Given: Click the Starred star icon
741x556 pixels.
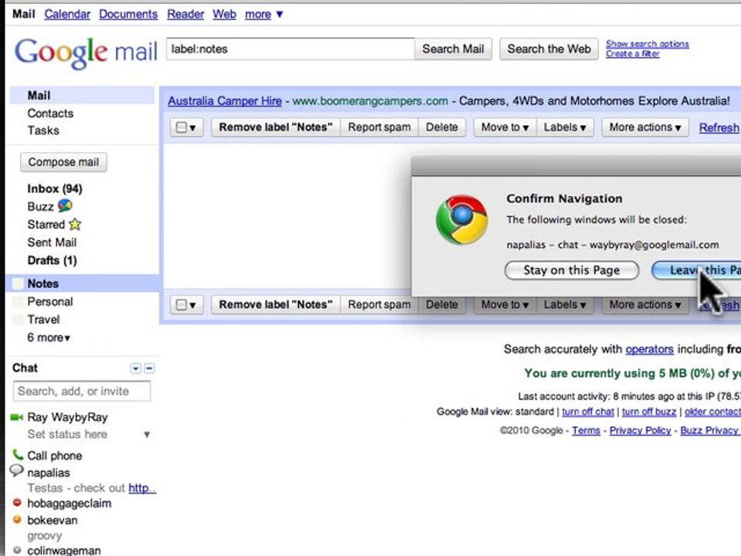Looking at the screenshot, I should tap(75, 224).
